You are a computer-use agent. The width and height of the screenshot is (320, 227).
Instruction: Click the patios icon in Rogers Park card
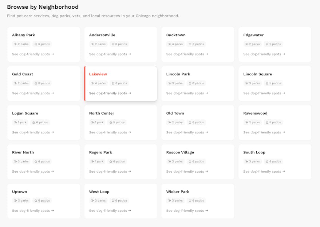[111, 162]
